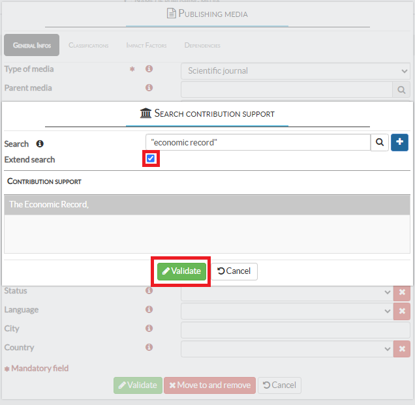Clear the Status field with red X

(402, 293)
